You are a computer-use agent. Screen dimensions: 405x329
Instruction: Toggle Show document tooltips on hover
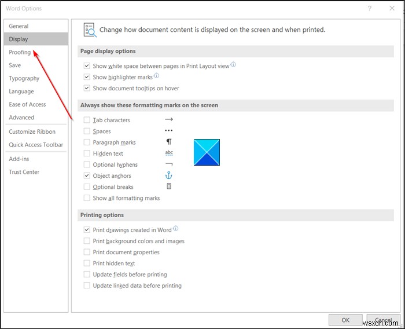(x=87, y=88)
